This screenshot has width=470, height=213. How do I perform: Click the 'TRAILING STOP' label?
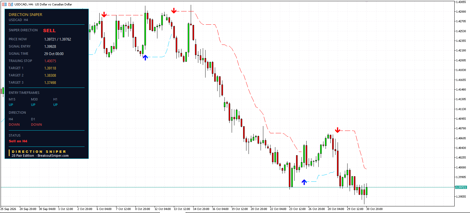20,61
